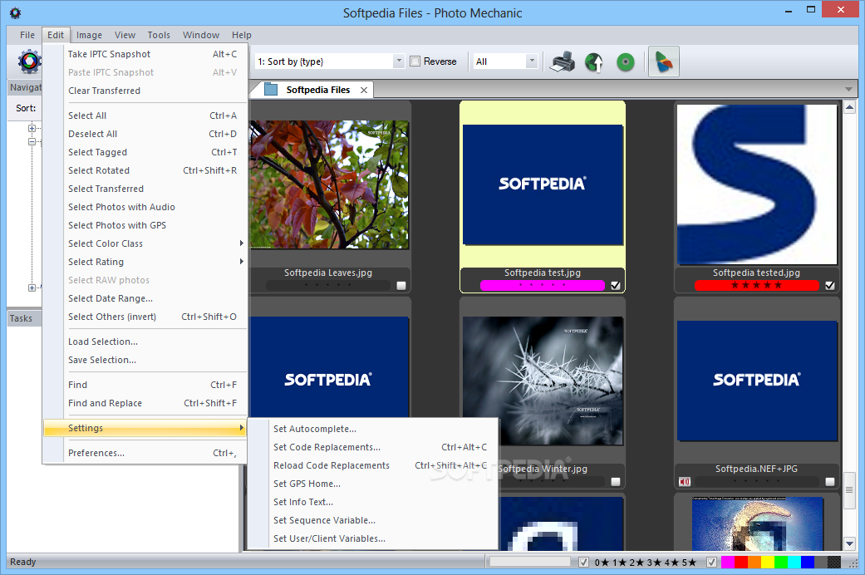The height and width of the screenshot is (575, 865).
Task: Click the green disc burn icon
Action: tap(625, 61)
